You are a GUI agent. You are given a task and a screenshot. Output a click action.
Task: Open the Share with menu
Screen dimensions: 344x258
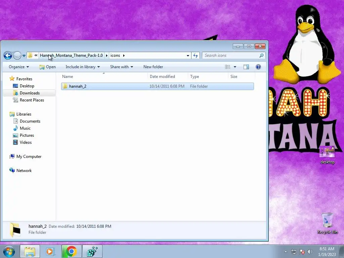tap(121, 67)
